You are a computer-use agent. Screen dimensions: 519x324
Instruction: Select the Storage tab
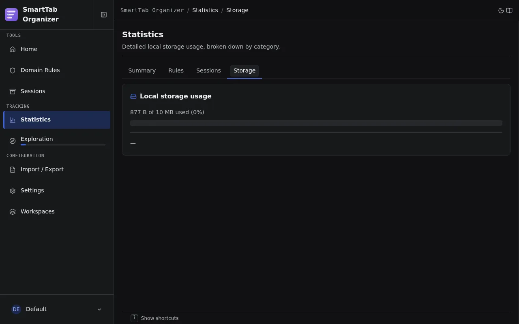click(244, 70)
